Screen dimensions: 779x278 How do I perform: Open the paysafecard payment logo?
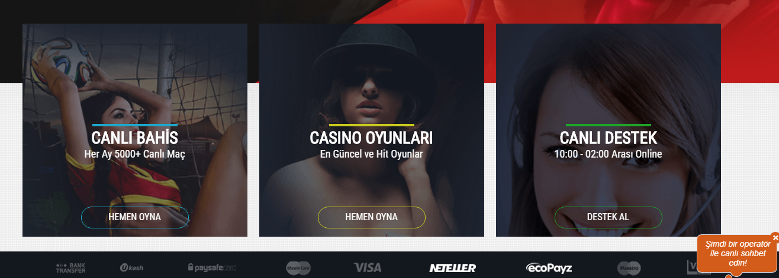click(x=212, y=268)
